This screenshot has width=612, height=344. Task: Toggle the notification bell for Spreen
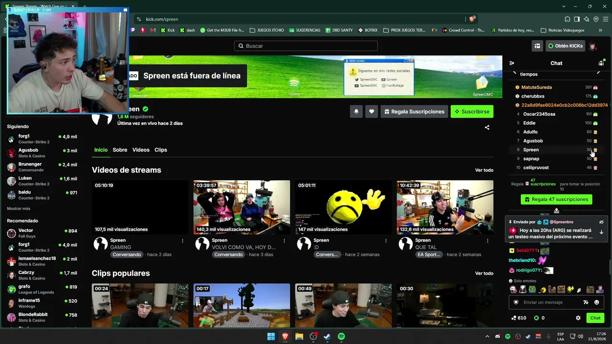(356, 112)
